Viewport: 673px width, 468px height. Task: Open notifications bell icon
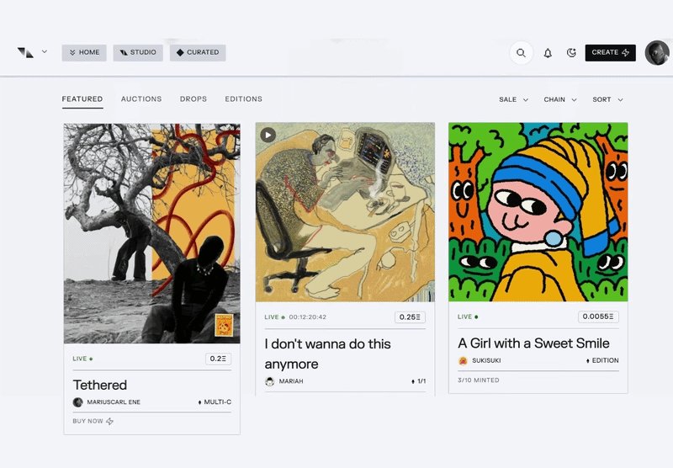pyautogui.click(x=548, y=53)
